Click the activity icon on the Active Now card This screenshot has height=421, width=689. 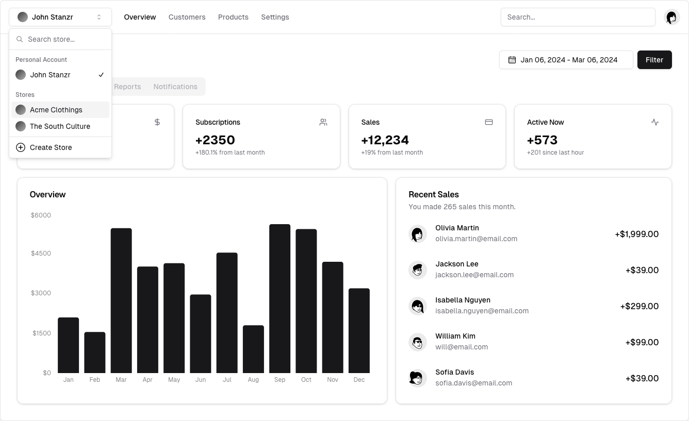(x=654, y=122)
